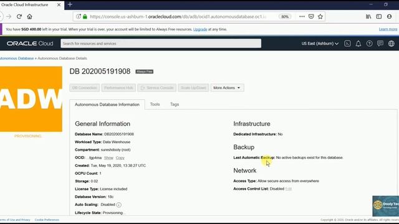The width and height of the screenshot is (399, 224).
Task: Toggle the browser sidebar icon
Action: [379, 17]
